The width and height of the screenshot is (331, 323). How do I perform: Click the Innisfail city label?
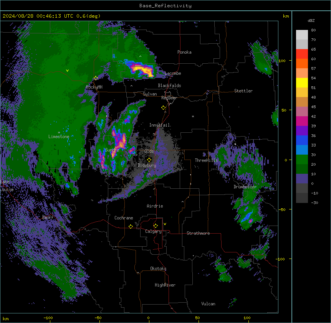pos(159,125)
